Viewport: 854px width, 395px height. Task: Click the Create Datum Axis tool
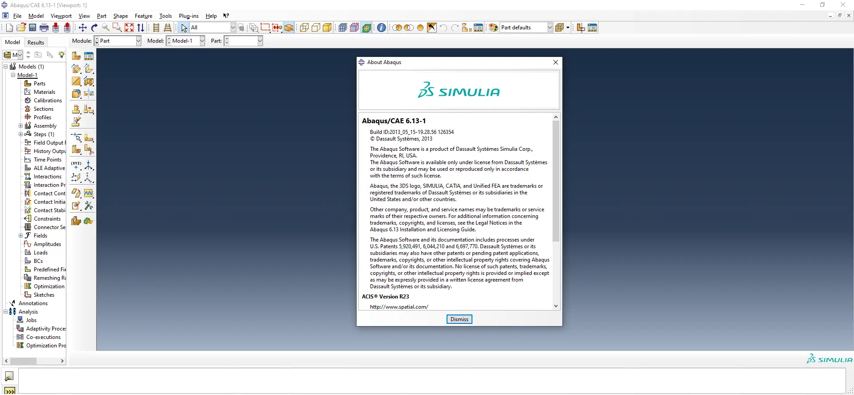tap(89, 165)
